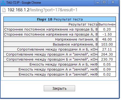
Task: Close the Chrome window via X
Action: [113, 2]
